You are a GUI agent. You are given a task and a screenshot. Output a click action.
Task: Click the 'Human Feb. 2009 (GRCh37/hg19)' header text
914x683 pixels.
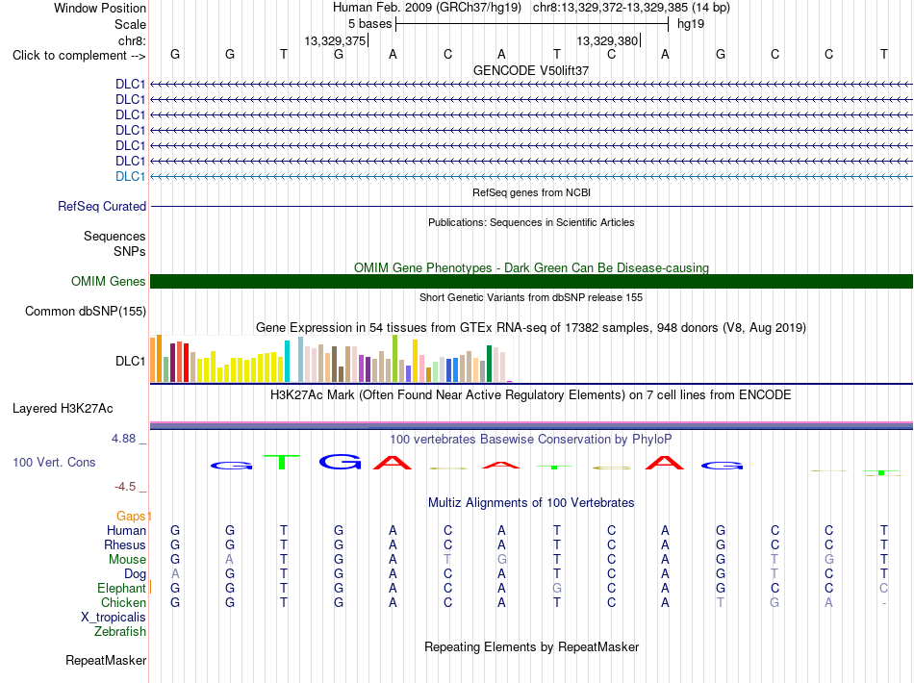coord(426,8)
